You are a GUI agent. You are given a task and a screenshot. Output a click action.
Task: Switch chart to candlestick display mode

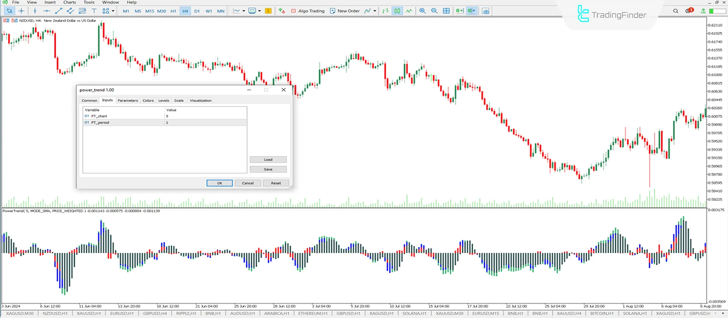coord(397,11)
